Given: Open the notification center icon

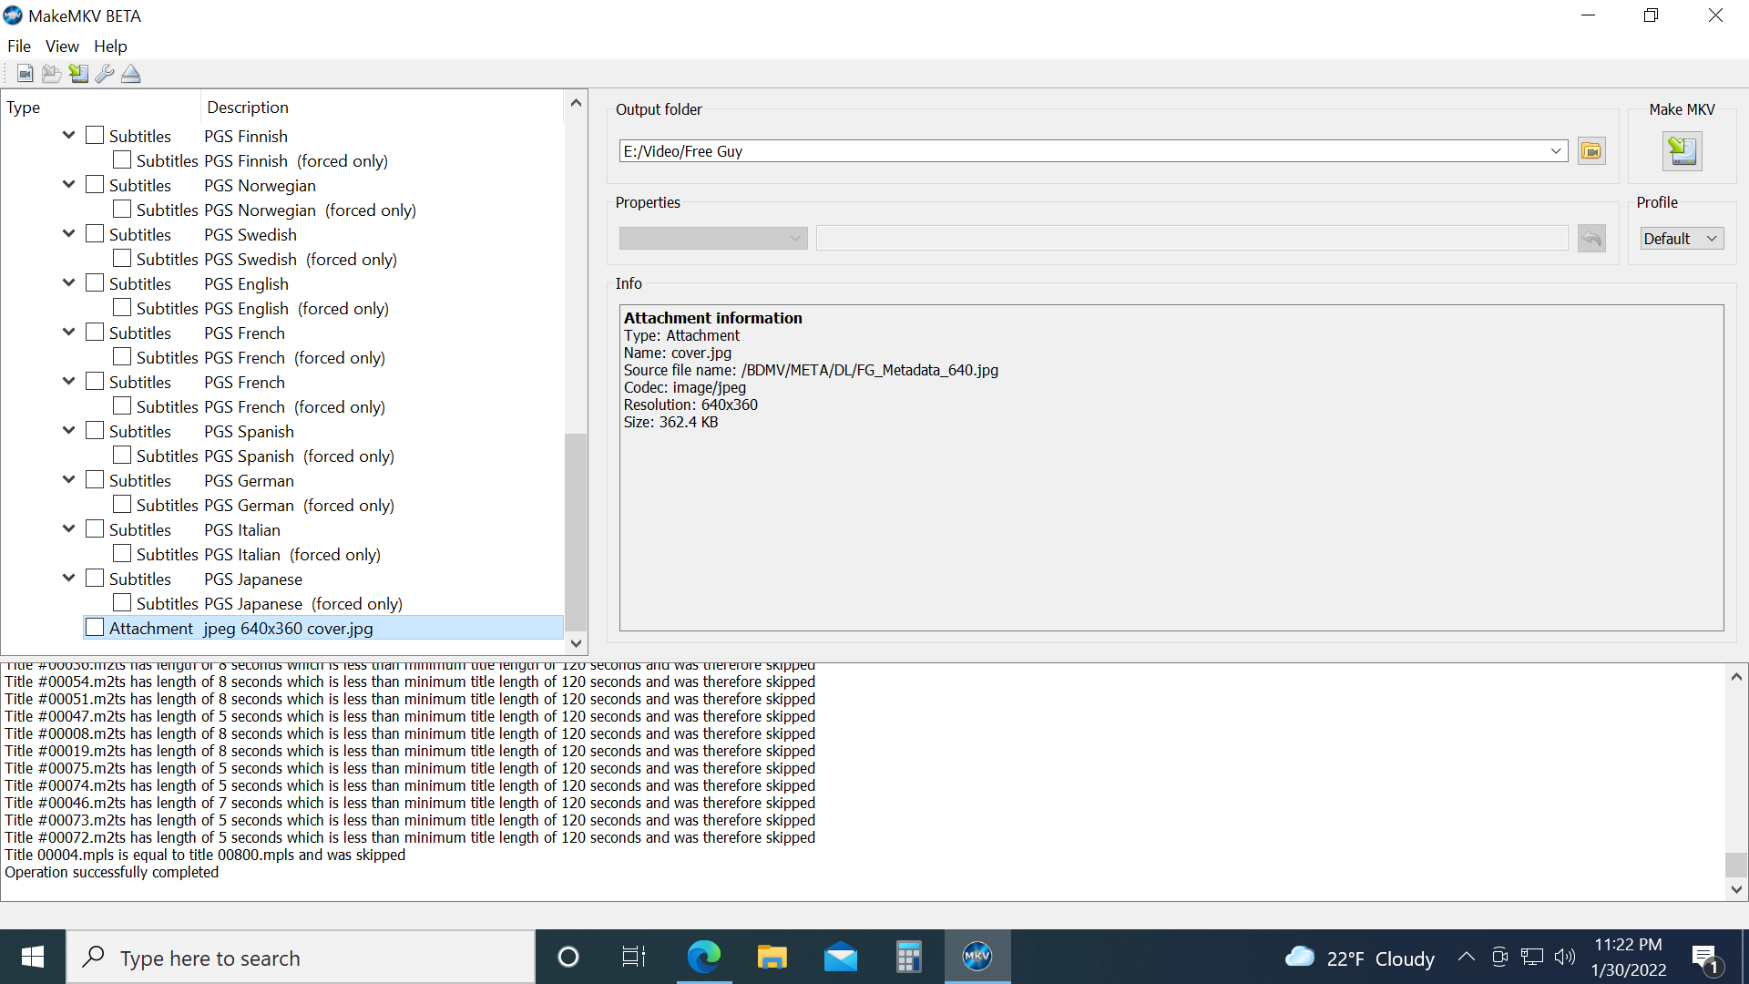Looking at the screenshot, I should [x=1704, y=958].
